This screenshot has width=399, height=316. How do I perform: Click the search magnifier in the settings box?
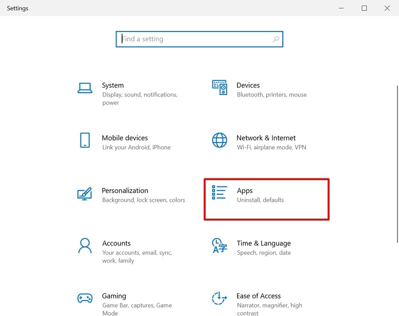276,39
